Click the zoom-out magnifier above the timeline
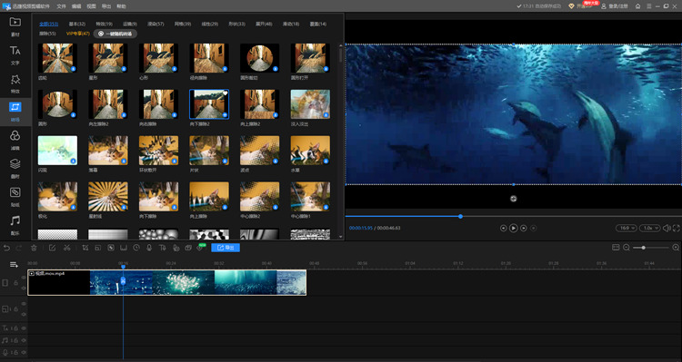682x362 pixels. 627,248
